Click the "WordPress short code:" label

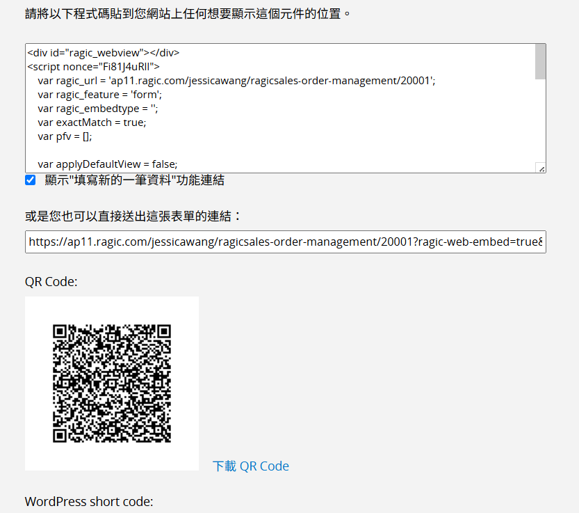pos(89,502)
